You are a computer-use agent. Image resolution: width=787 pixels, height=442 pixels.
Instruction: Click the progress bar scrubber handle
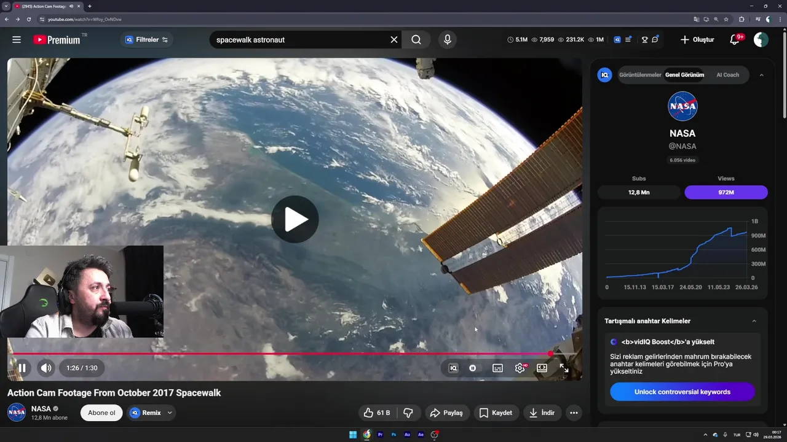click(x=550, y=354)
